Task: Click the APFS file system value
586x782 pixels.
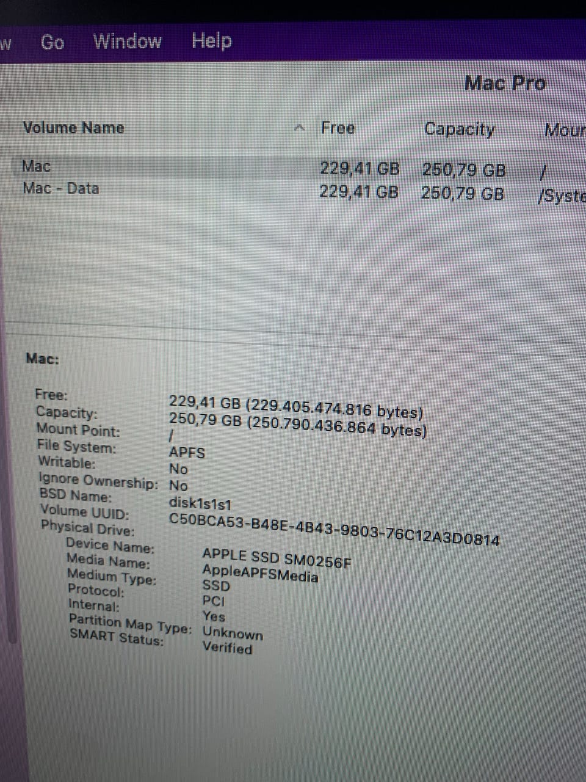Action: (187, 453)
